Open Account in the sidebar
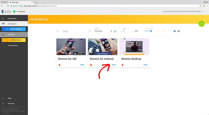This screenshot has width=209, height=115. (14, 103)
